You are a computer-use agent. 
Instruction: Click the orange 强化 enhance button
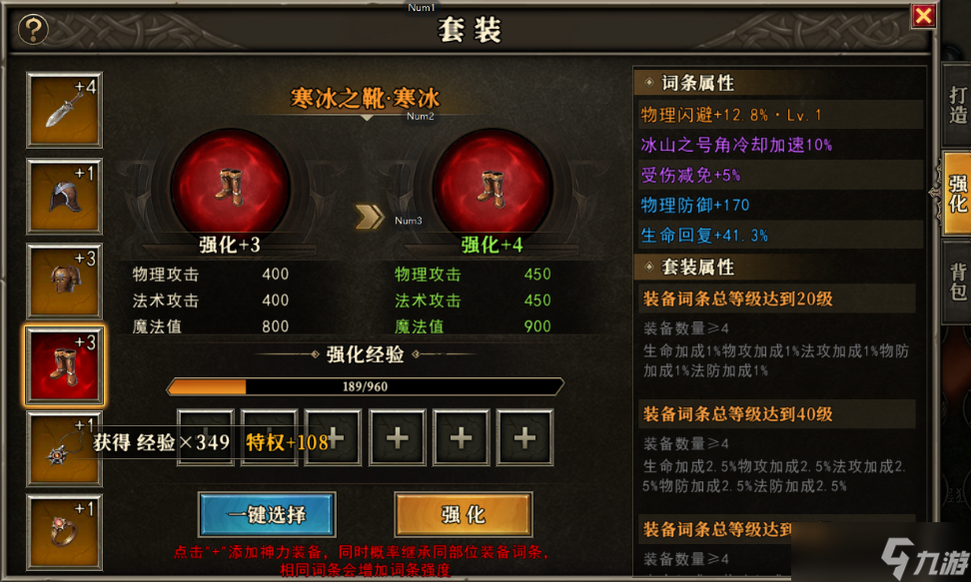tap(464, 514)
